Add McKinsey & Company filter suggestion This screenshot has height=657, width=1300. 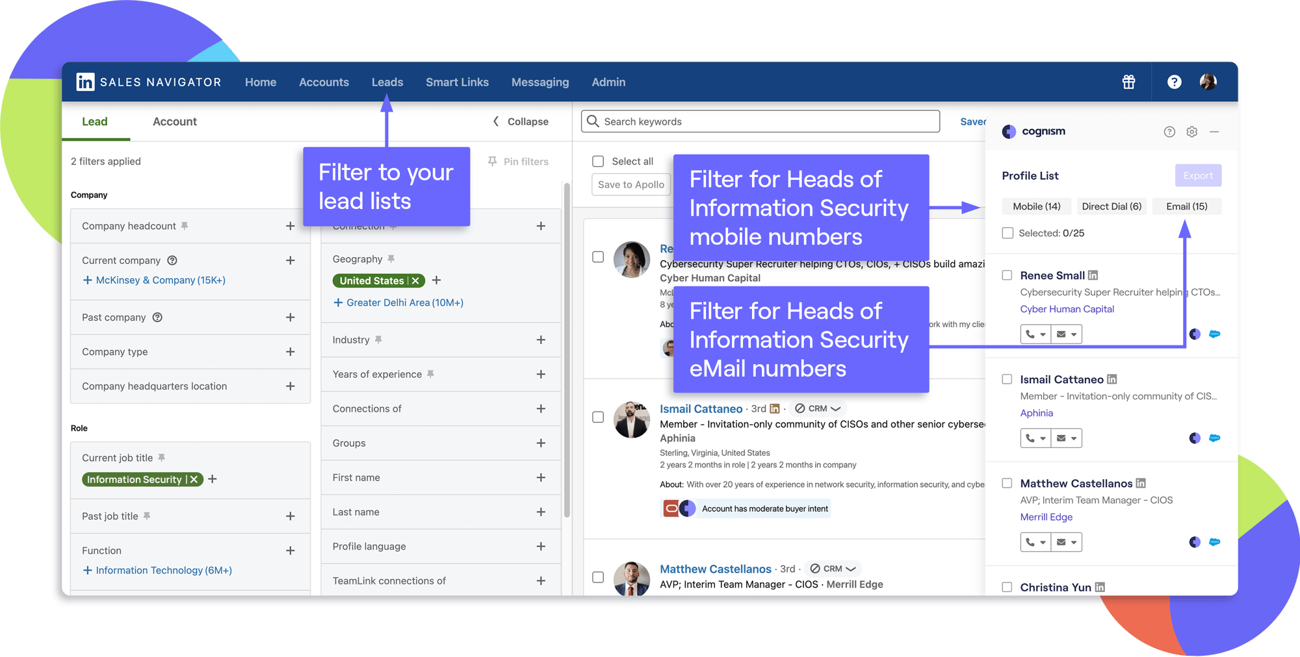tap(154, 280)
